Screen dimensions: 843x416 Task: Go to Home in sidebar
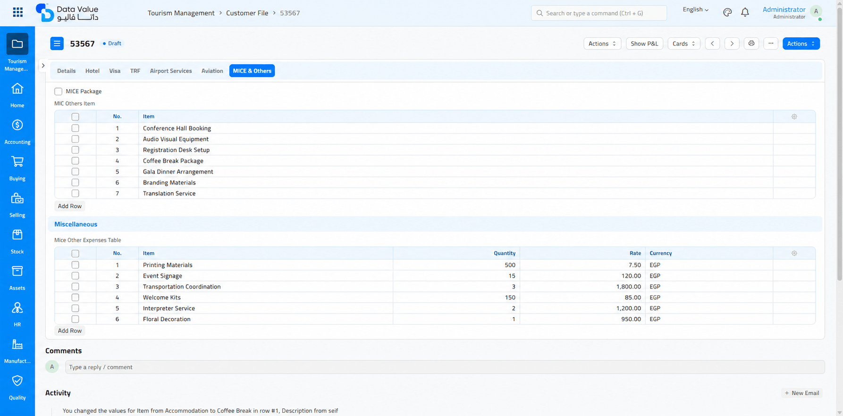(x=17, y=95)
